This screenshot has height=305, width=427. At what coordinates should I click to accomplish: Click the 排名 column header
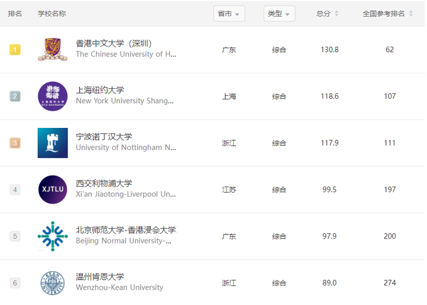pyautogui.click(x=15, y=14)
